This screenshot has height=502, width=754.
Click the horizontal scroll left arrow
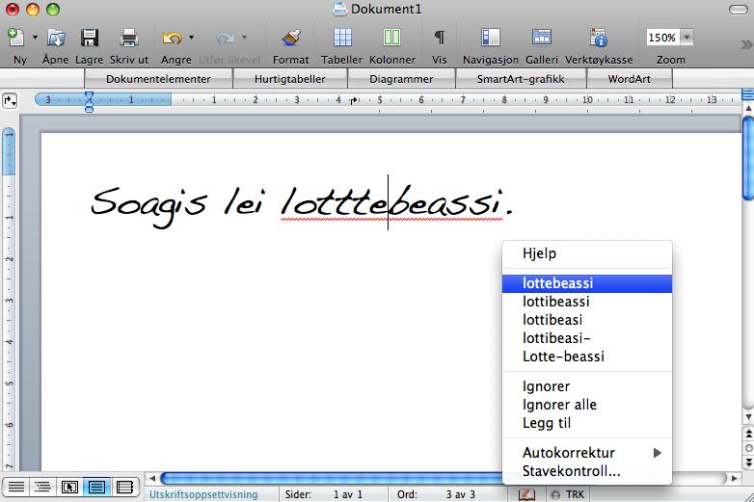click(x=152, y=478)
